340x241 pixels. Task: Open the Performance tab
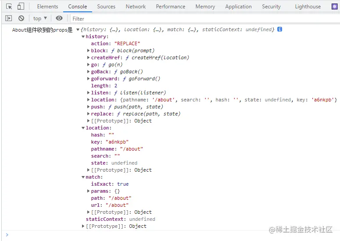170,7
